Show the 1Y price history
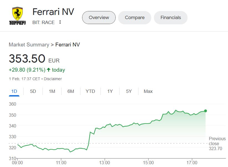 pyautogui.click(x=110, y=91)
